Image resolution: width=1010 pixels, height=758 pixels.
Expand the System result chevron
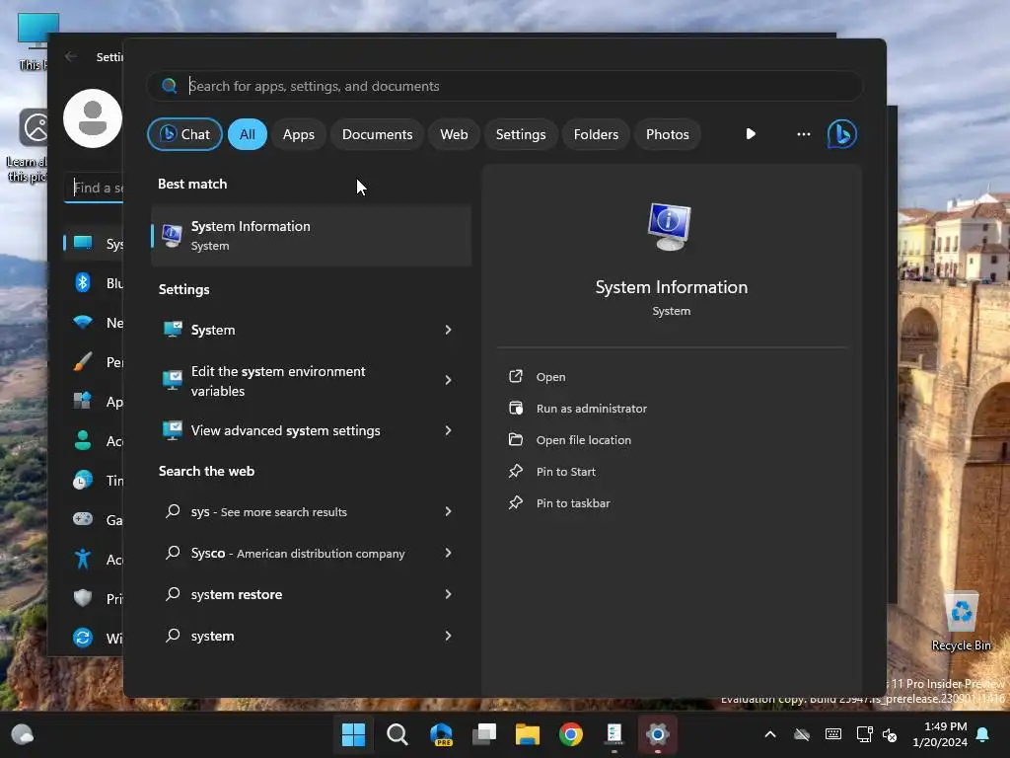click(449, 330)
